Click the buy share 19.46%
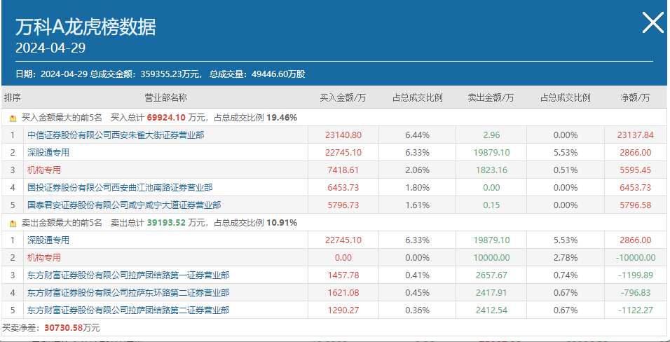Viewport: 670px width, 342px height. click(282, 118)
